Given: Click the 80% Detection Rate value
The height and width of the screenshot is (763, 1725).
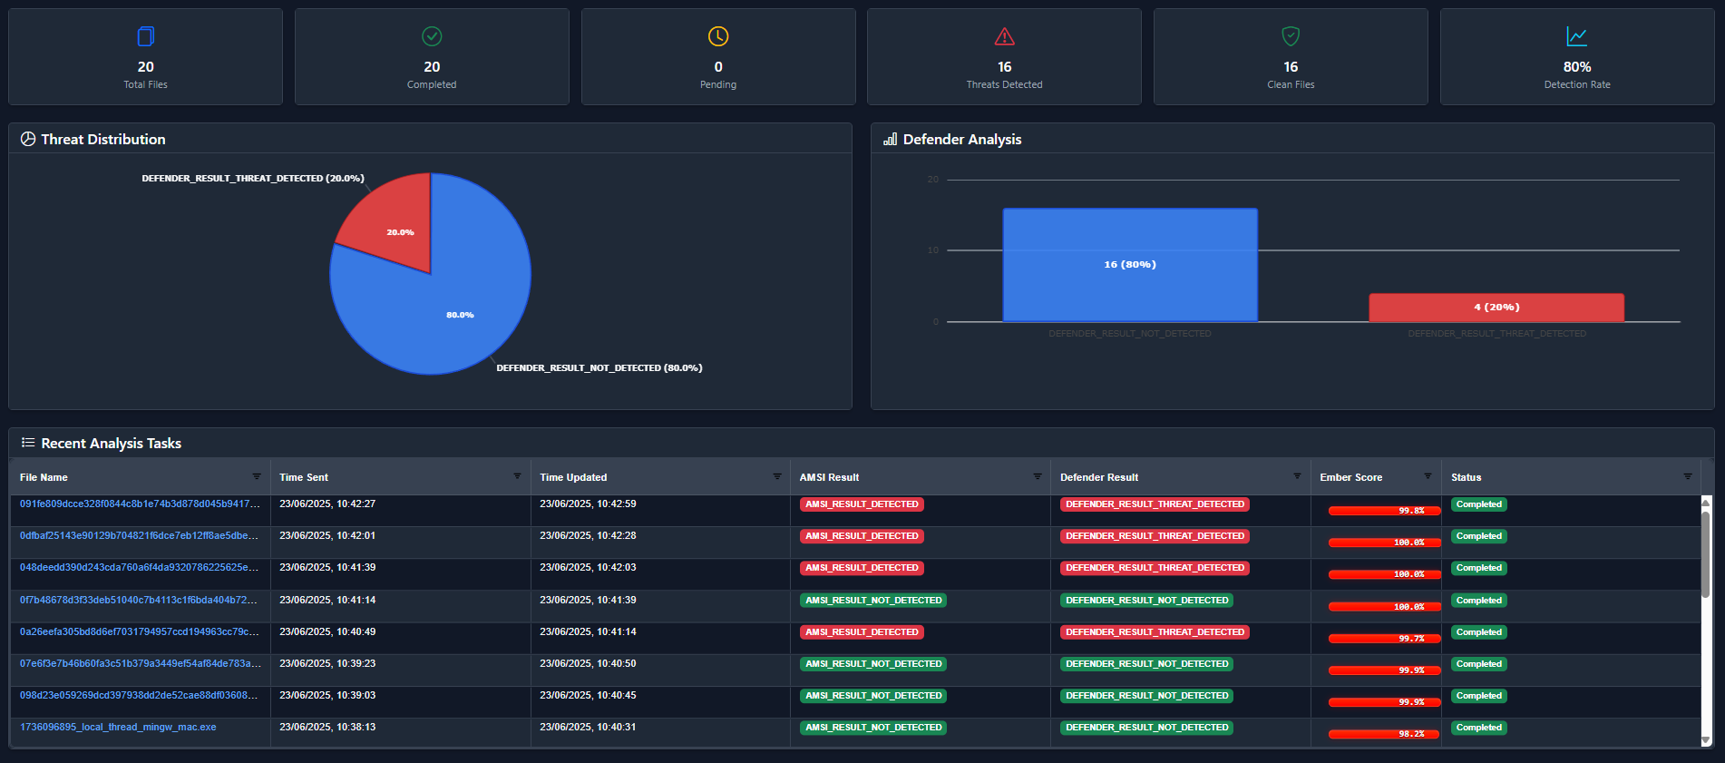Looking at the screenshot, I should 1577,67.
